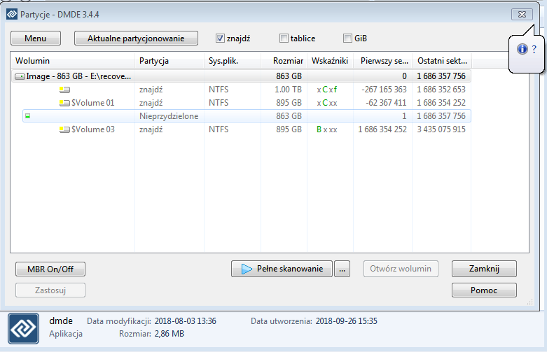This screenshot has height=352, width=547.
Task: Sort by Wolumin column header
Action: (x=73, y=61)
